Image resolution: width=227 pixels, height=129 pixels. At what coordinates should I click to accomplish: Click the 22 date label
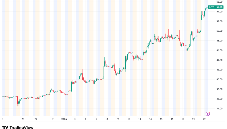[204, 119]
